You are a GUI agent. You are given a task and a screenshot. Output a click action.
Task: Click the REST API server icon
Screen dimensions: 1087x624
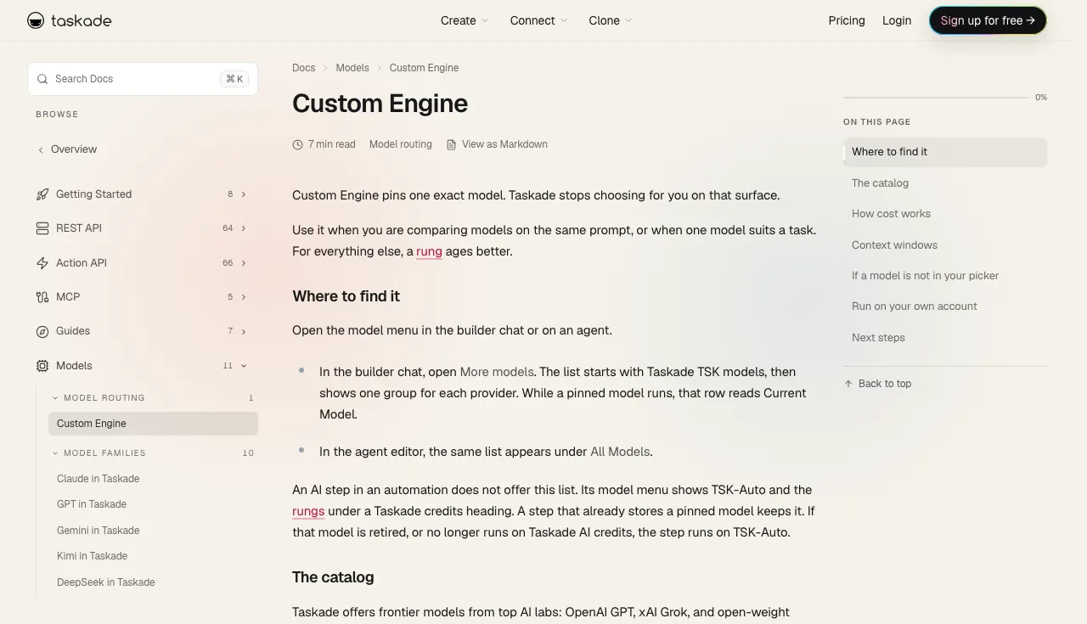(42, 228)
